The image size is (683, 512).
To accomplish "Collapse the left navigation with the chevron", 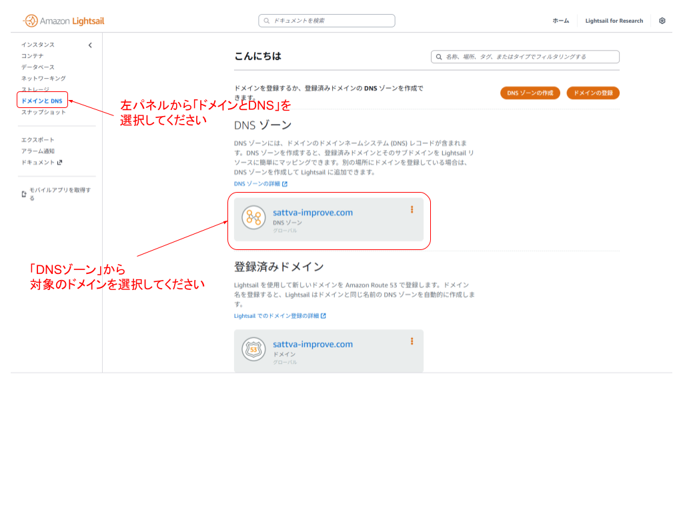I will (x=91, y=45).
